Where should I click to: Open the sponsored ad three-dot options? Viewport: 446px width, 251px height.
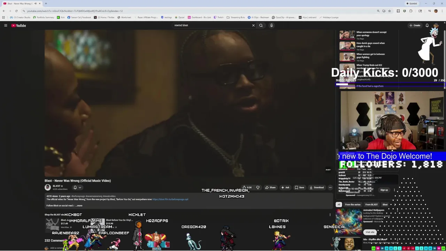(394, 190)
